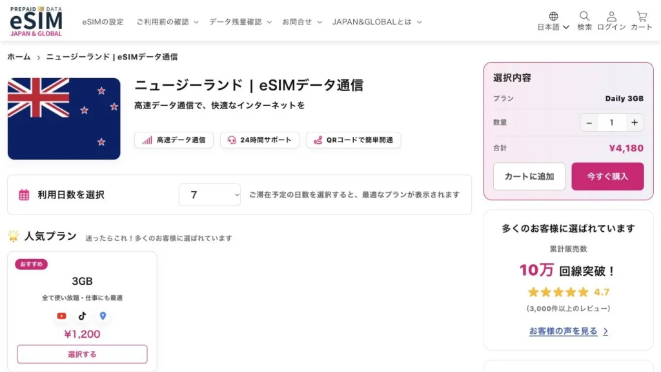Click the globe language icon

(x=553, y=16)
